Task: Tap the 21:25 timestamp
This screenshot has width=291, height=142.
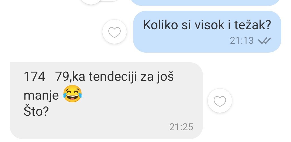Action: [x=181, y=127]
